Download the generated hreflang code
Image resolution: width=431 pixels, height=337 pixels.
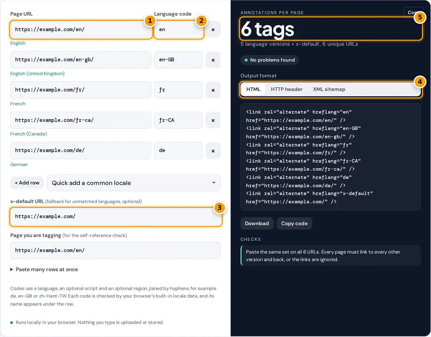(x=257, y=223)
